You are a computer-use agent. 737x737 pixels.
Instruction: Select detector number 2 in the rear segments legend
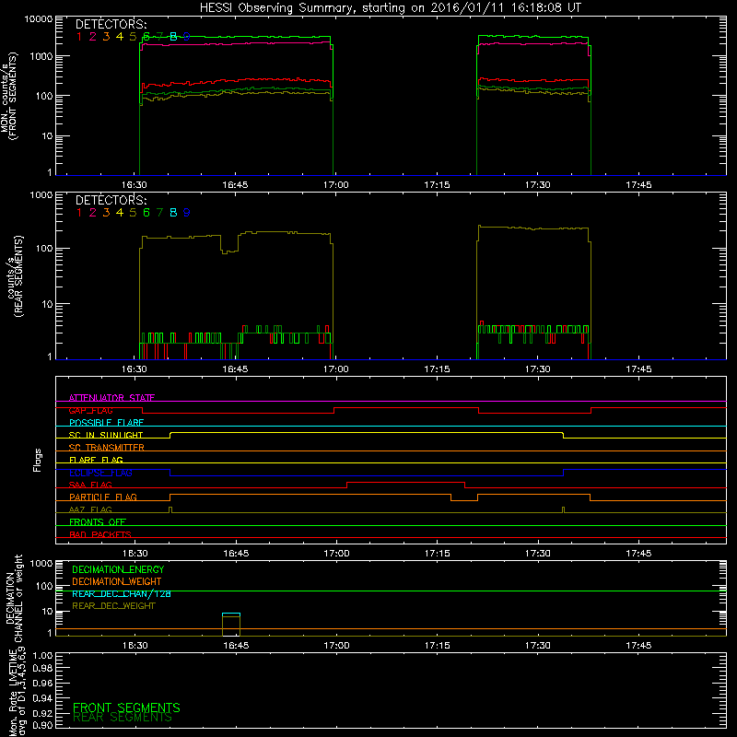[93, 213]
